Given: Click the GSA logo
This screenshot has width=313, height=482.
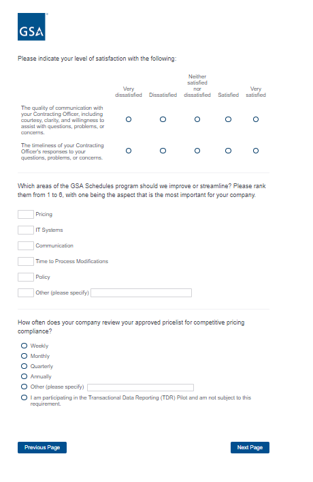Looking at the screenshot, I should point(31,27).
